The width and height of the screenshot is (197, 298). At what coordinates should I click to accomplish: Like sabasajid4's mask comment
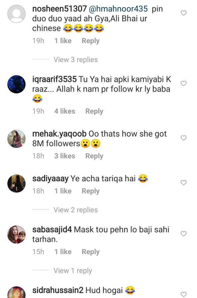tap(184, 234)
